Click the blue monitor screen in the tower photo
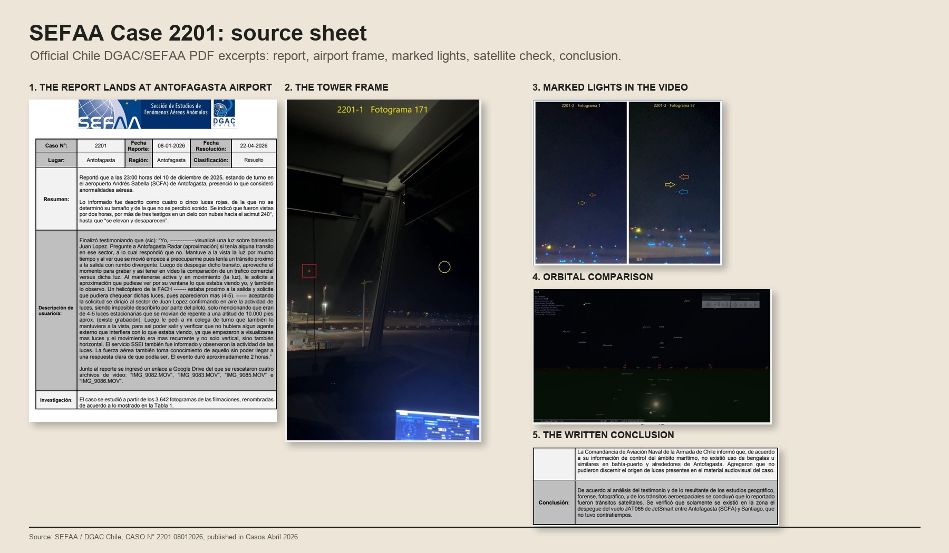 pyautogui.click(x=437, y=425)
